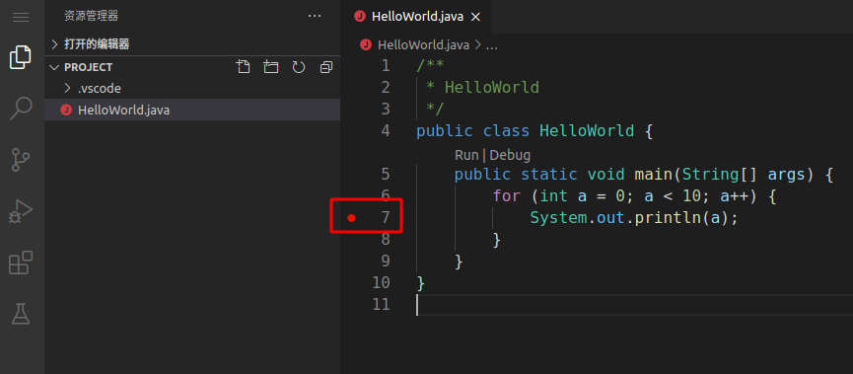The image size is (853, 374).
Task: Click the 'for' keyword on line 6
Action: click(x=507, y=196)
